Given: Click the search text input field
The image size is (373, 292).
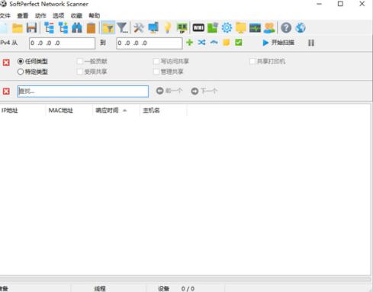Looking at the screenshot, I should point(83,91).
